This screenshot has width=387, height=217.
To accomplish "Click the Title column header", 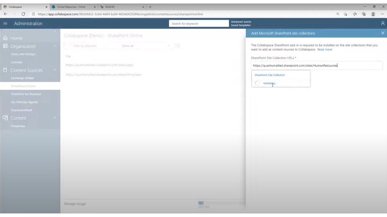I will [x=68, y=56].
